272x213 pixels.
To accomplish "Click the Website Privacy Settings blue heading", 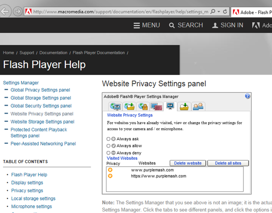I will coord(130,115).
